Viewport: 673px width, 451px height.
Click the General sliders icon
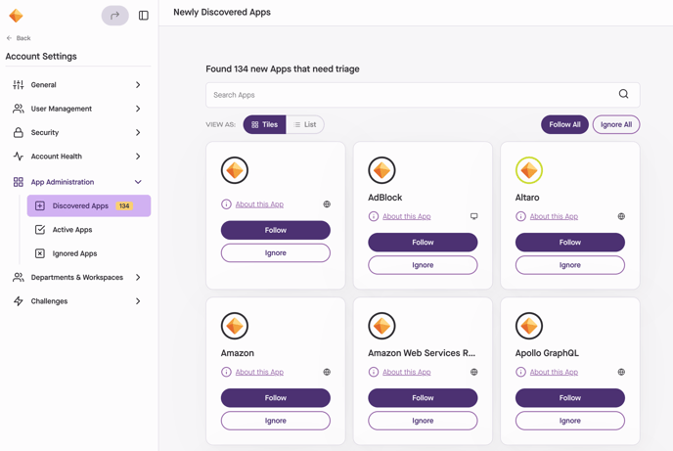pos(18,84)
